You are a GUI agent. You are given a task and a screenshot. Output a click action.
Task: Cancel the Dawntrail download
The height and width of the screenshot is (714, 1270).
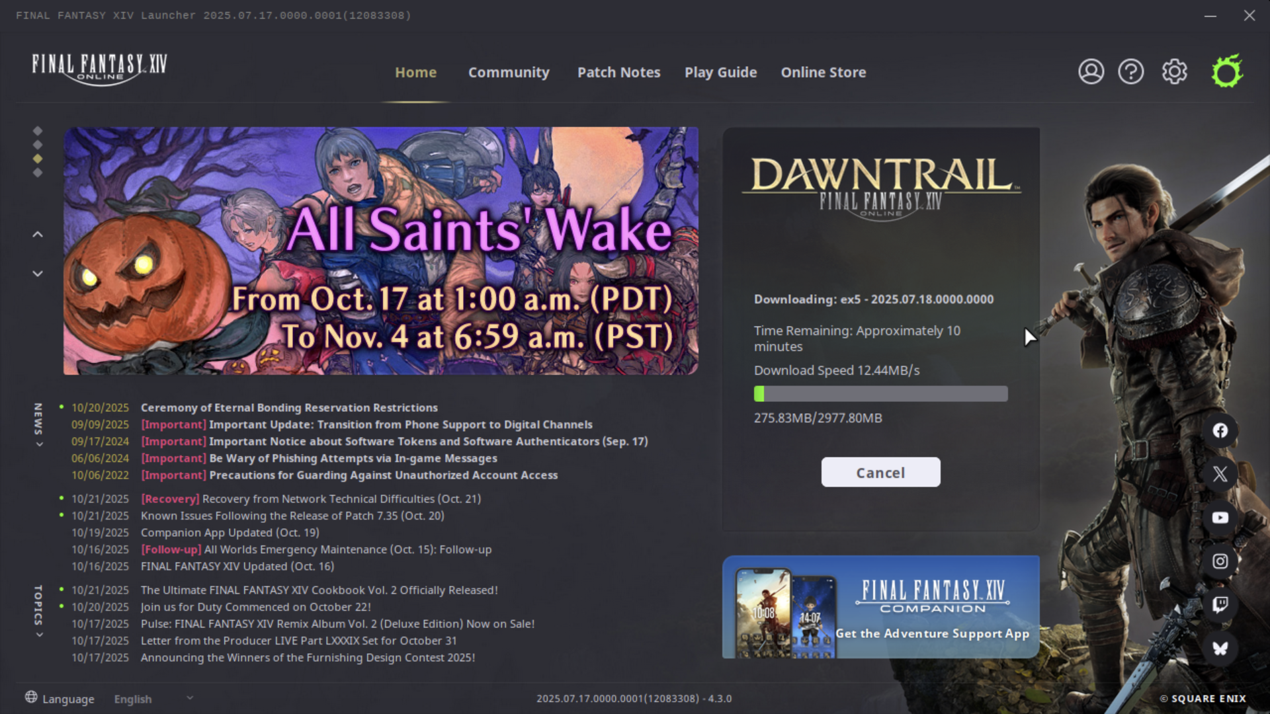(880, 473)
